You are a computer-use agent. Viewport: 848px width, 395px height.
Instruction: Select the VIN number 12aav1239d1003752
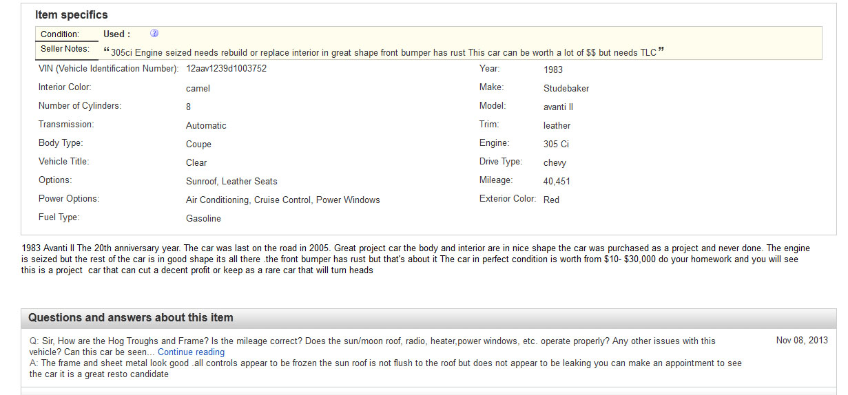click(x=226, y=69)
